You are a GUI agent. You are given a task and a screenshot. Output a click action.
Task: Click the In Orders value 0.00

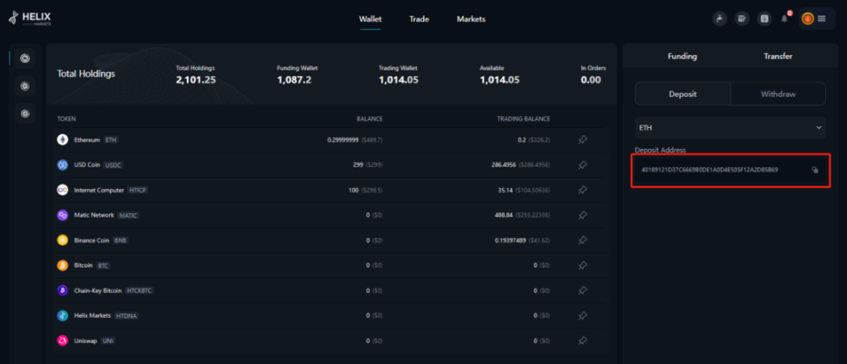point(591,80)
